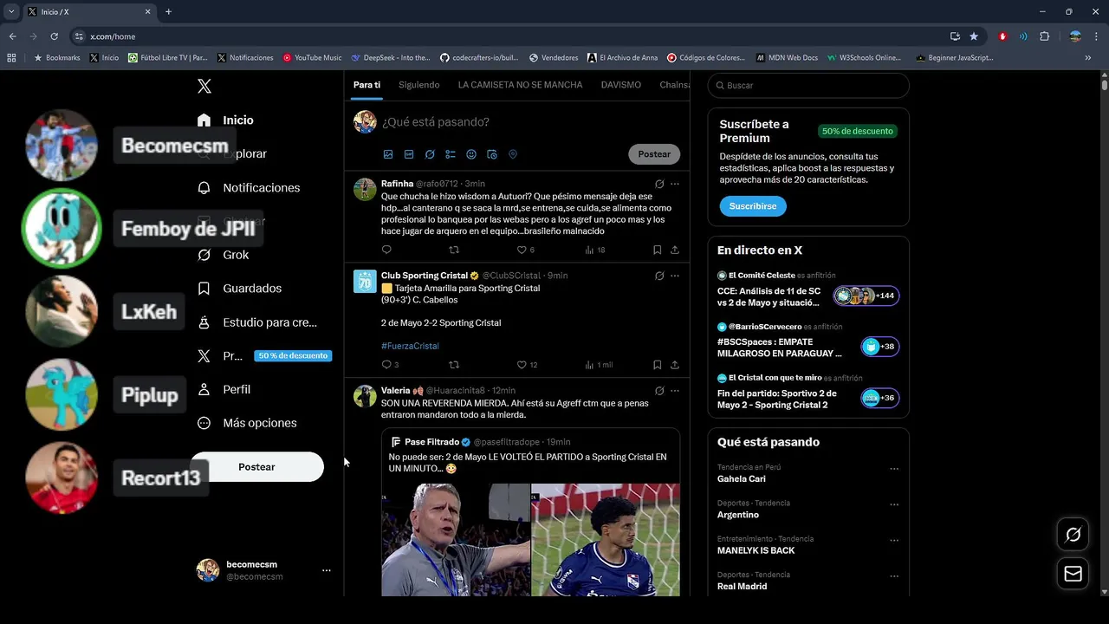The height and width of the screenshot is (624, 1109).
Task: Open the MDN Web Docs bookmark
Action: pyautogui.click(x=787, y=58)
